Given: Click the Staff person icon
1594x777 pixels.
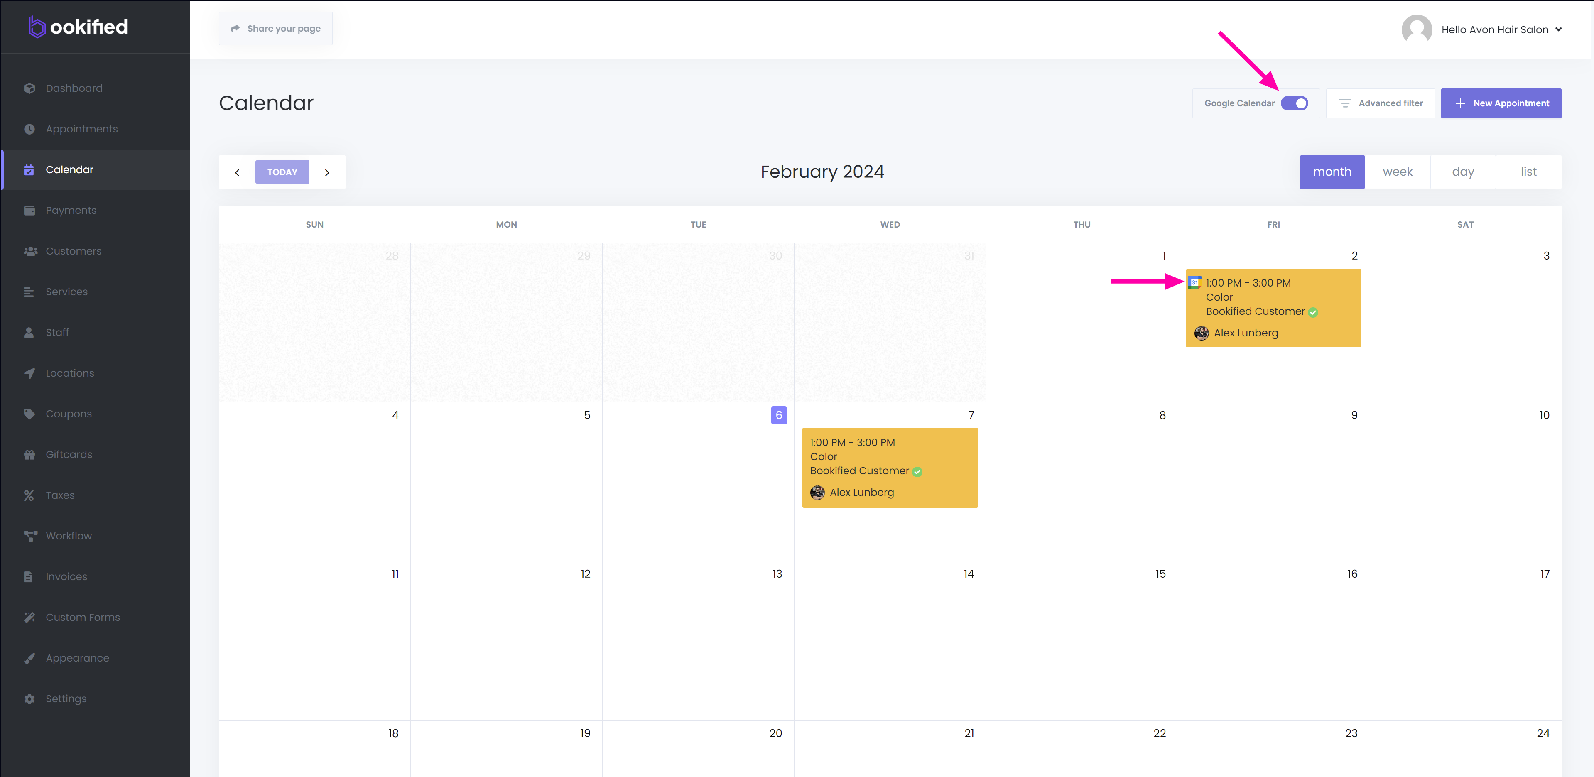Looking at the screenshot, I should click(29, 333).
